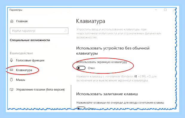Click the Найти параметр search field
This screenshot has height=118, width=185.
(x=39, y=31)
